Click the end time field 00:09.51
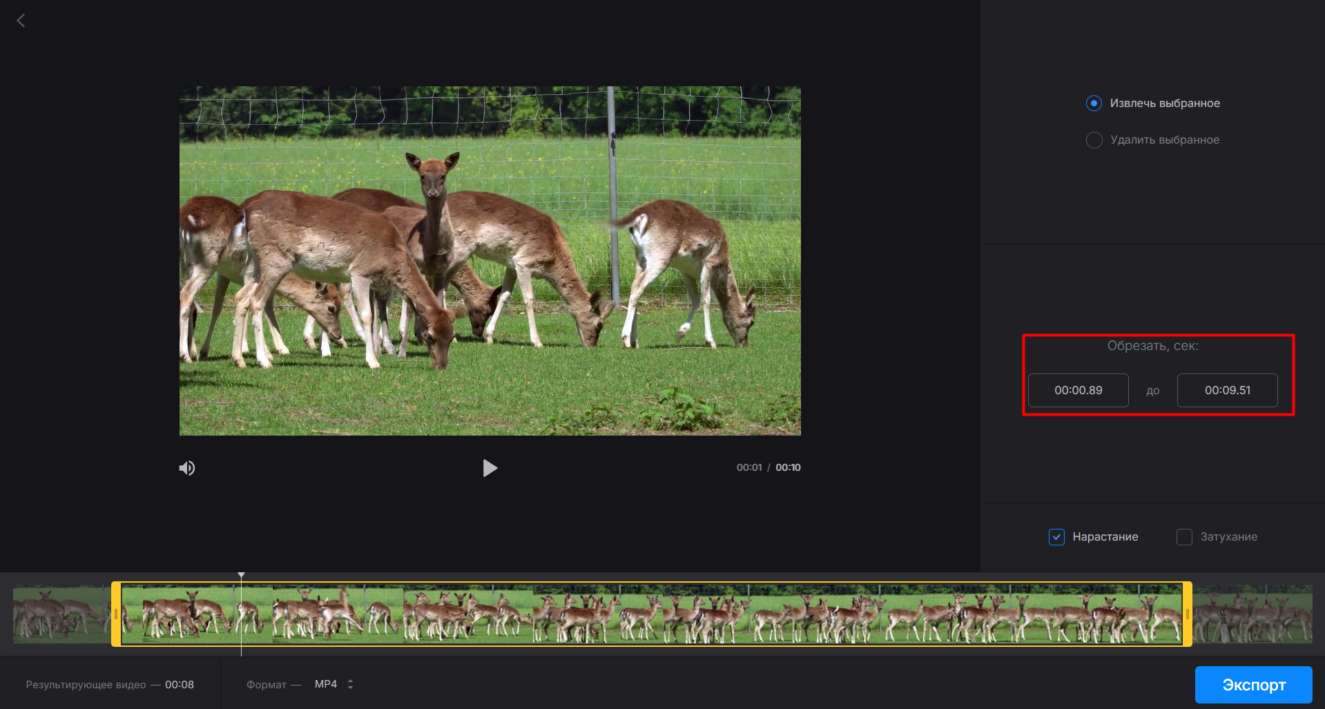Viewport: 1325px width, 709px height. 1227,391
